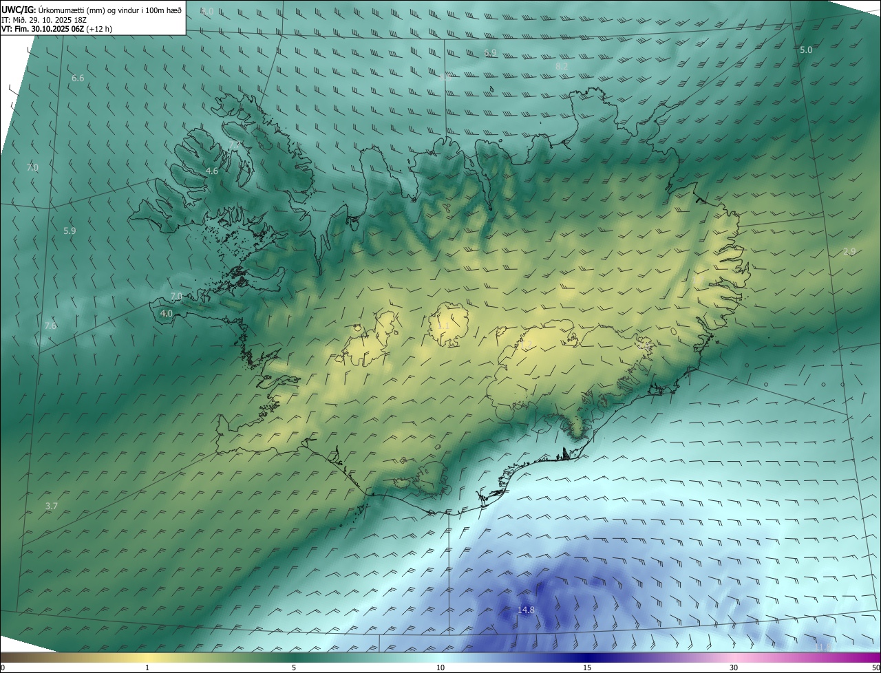Click the 10 tick on the color scale
881x673 pixels.
click(440, 668)
